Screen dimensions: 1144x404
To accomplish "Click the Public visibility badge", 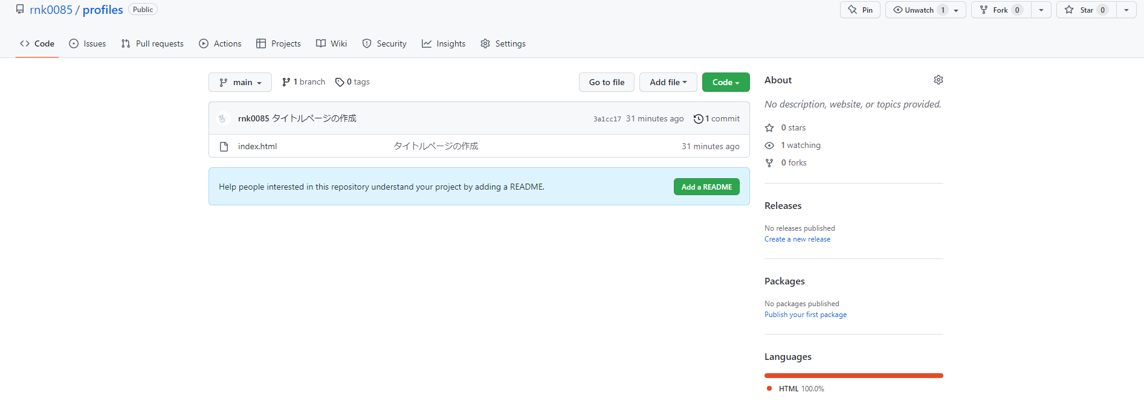I will (x=143, y=10).
